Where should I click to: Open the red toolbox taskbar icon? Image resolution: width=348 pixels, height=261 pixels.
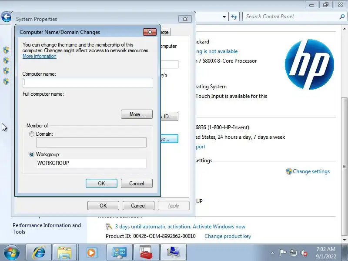(x=146, y=253)
